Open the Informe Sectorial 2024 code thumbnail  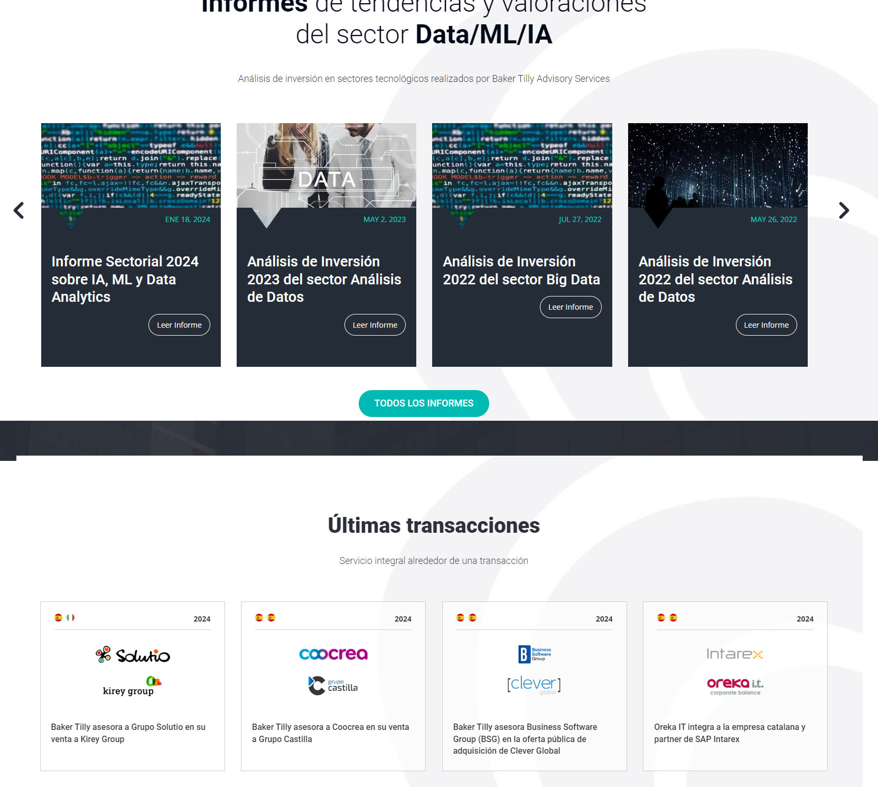[x=131, y=165]
